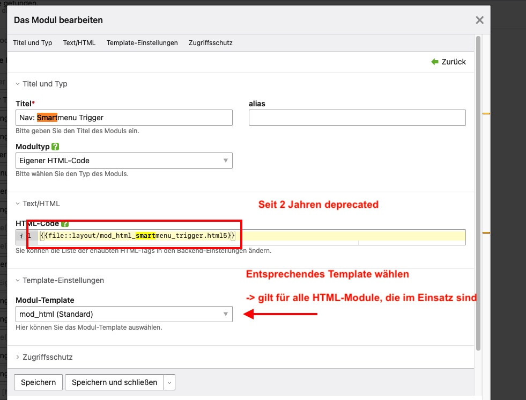
Task: Open the save options dropdown arrow
Action: click(169, 382)
